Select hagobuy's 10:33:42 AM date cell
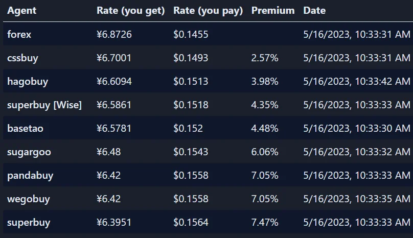The image size is (413, 238). click(x=357, y=81)
